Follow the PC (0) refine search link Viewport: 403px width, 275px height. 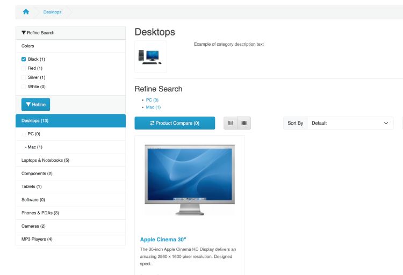(x=152, y=100)
